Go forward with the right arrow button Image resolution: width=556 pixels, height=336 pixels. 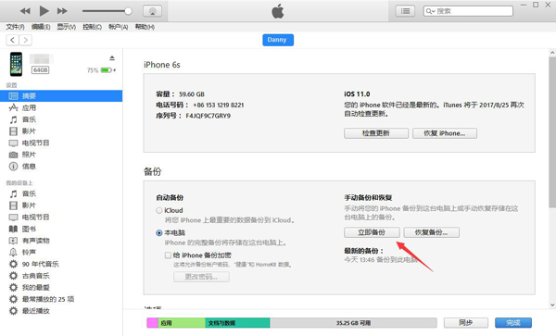click(x=26, y=40)
